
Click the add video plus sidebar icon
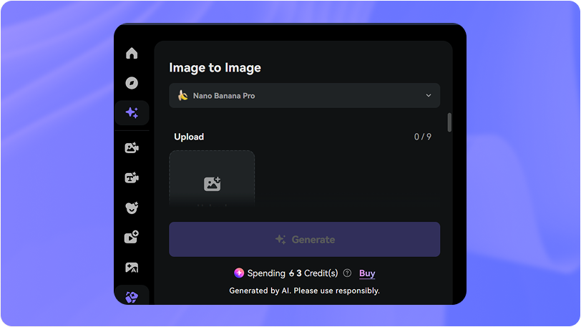tap(132, 238)
